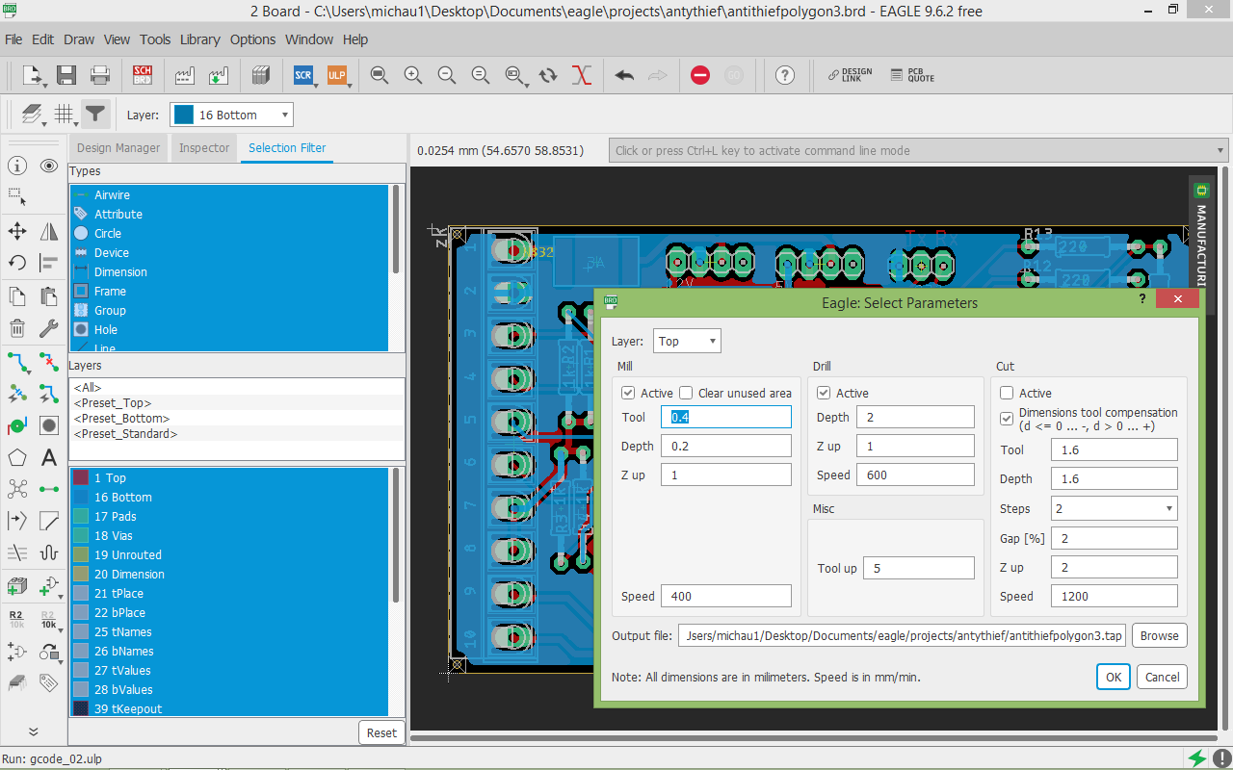The width and height of the screenshot is (1233, 770).
Task: Open the ULP run icon
Action: [x=336, y=75]
